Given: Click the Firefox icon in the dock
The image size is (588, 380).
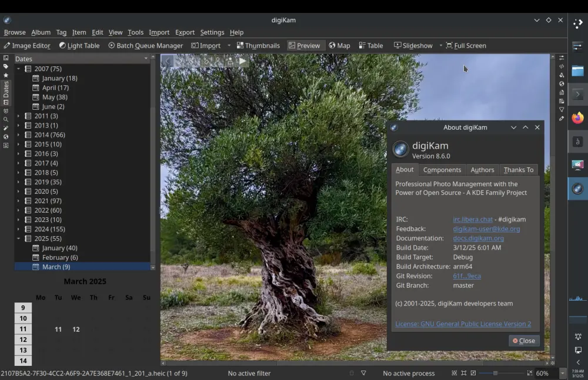Looking at the screenshot, I should click(x=577, y=118).
